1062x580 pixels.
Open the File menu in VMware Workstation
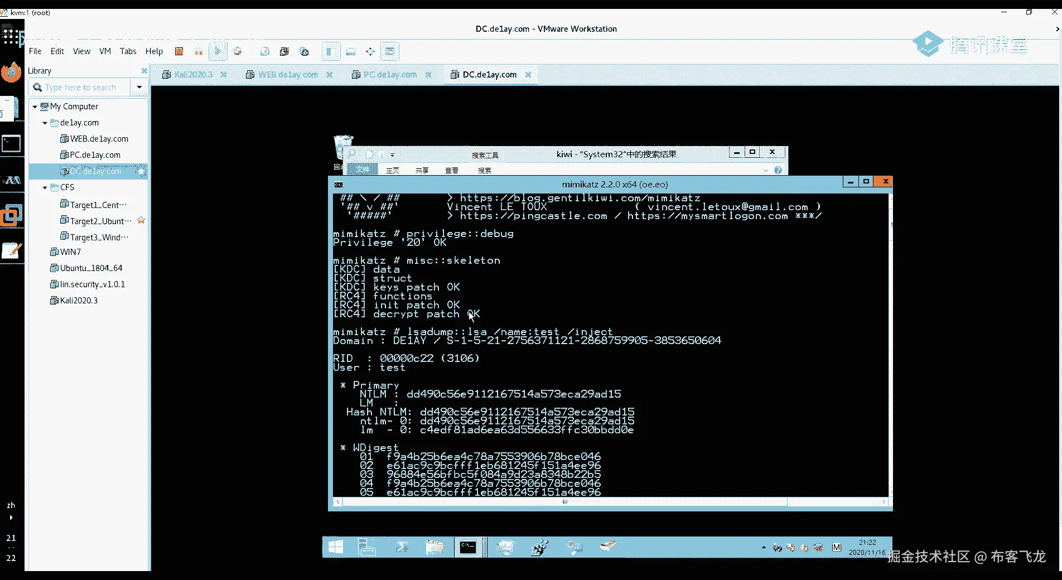coord(35,51)
